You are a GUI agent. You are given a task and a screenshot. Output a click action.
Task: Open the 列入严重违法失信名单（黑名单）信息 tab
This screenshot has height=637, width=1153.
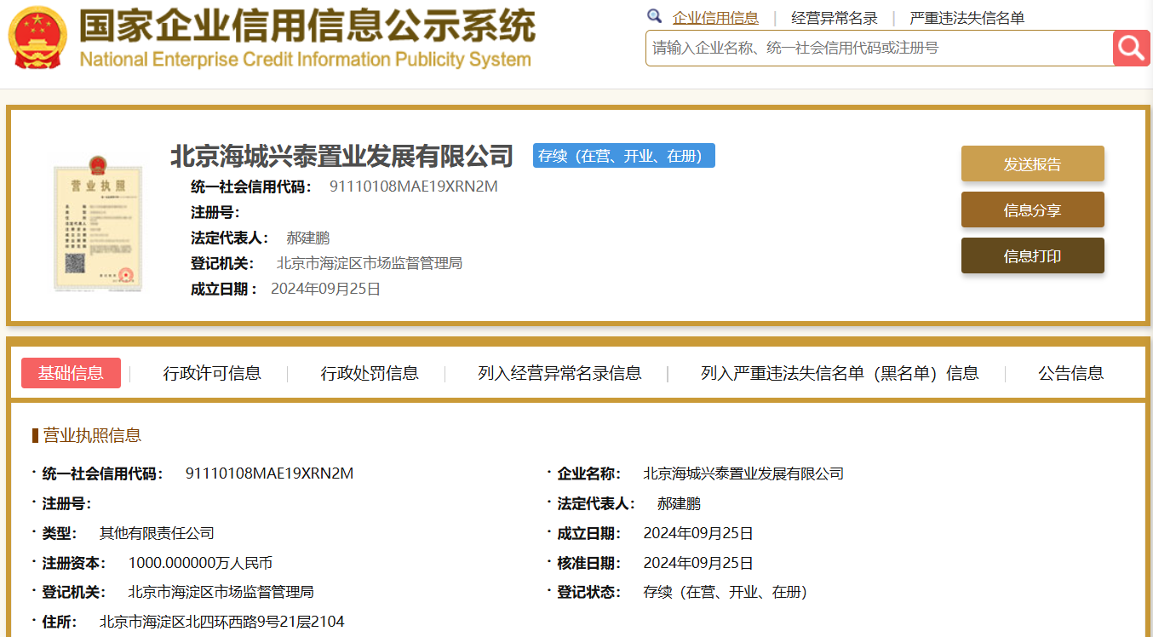(840, 373)
